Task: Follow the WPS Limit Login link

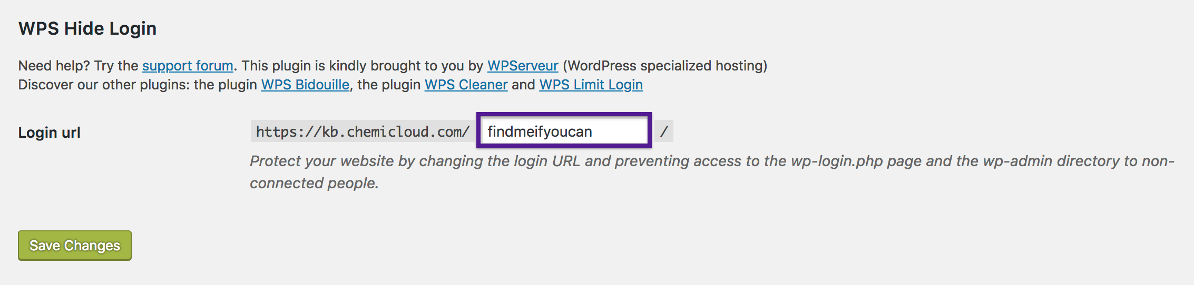Action: (x=591, y=85)
